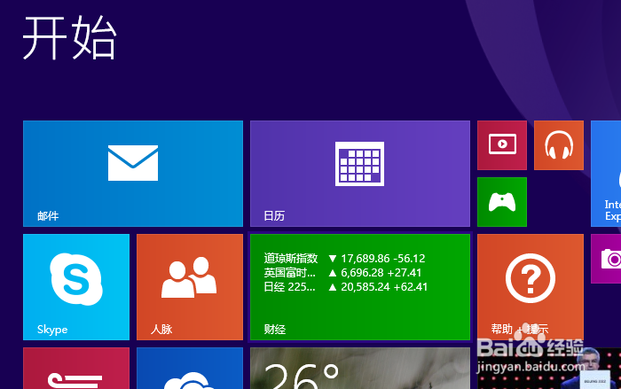The width and height of the screenshot is (621, 389).
Task: Click the 日经 225 index row
Action: pos(346,287)
